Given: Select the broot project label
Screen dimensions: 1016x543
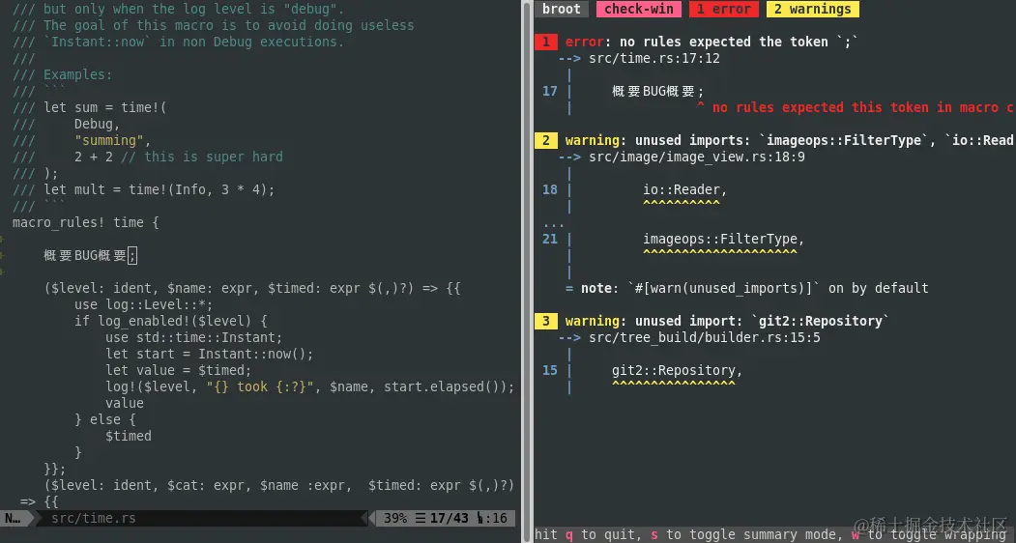Looking at the screenshot, I should (x=561, y=9).
